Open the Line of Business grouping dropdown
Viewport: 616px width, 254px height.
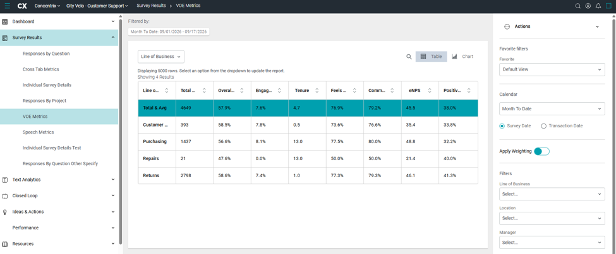[x=160, y=57]
